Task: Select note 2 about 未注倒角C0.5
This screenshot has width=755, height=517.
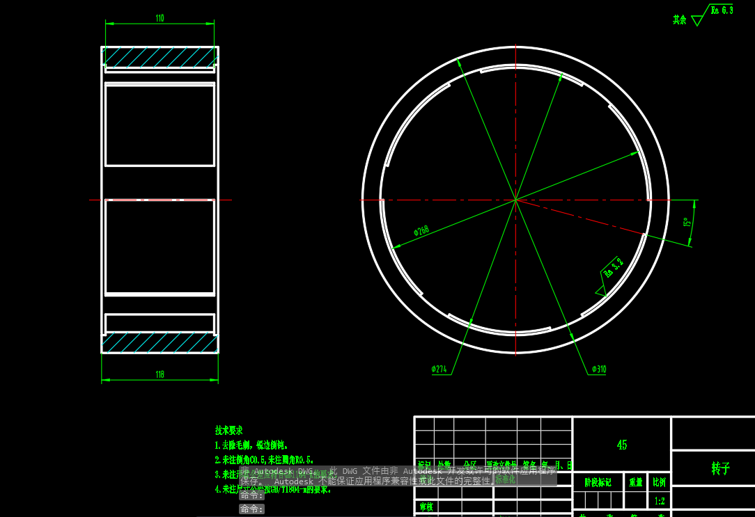Action: tap(264, 460)
